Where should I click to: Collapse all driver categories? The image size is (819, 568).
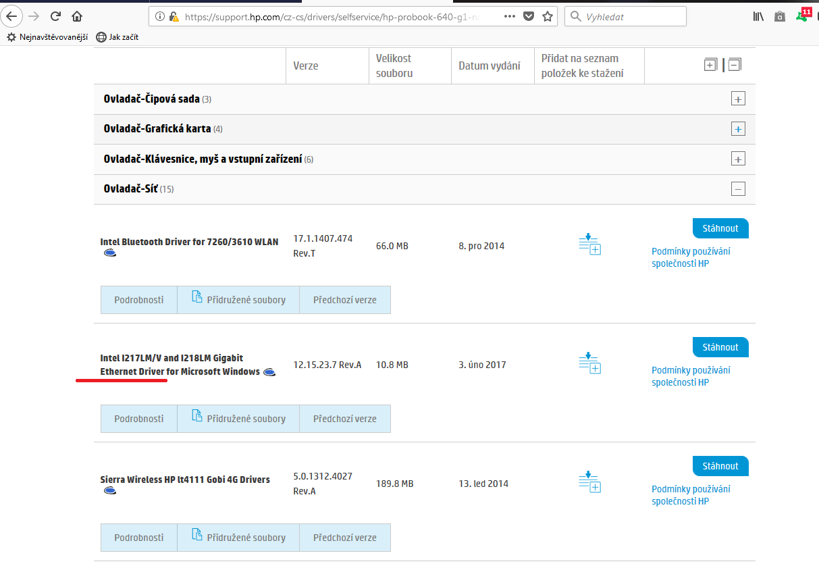(x=735, y=65)
